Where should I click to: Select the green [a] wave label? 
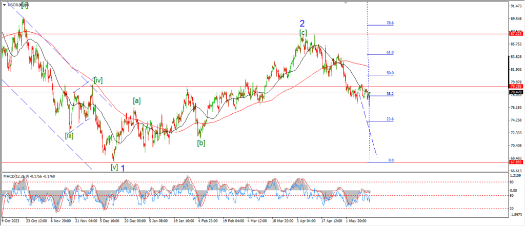[137, 100]
